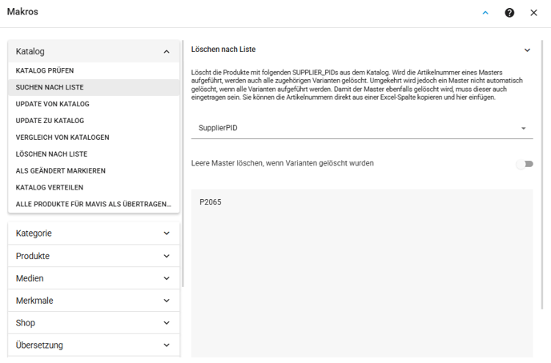Choose Vergleich von Katalogen macro
Screen dimensions: 551x363
(94, 138)
